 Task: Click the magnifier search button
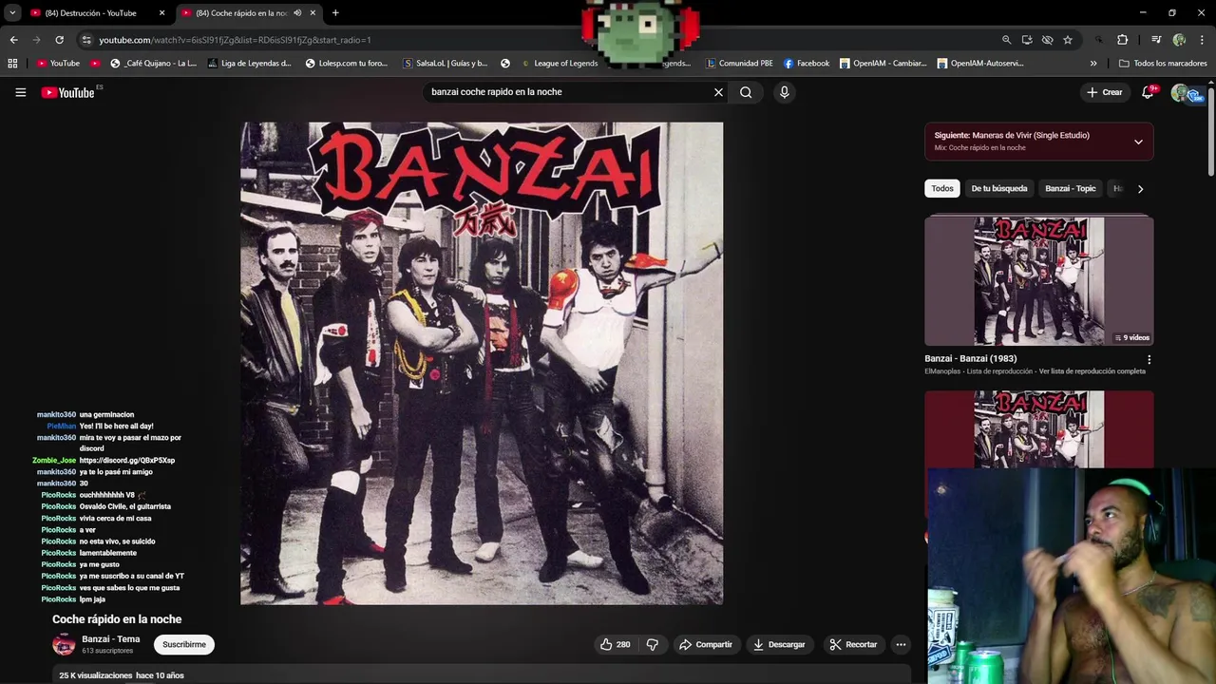(x=746, y=92)
